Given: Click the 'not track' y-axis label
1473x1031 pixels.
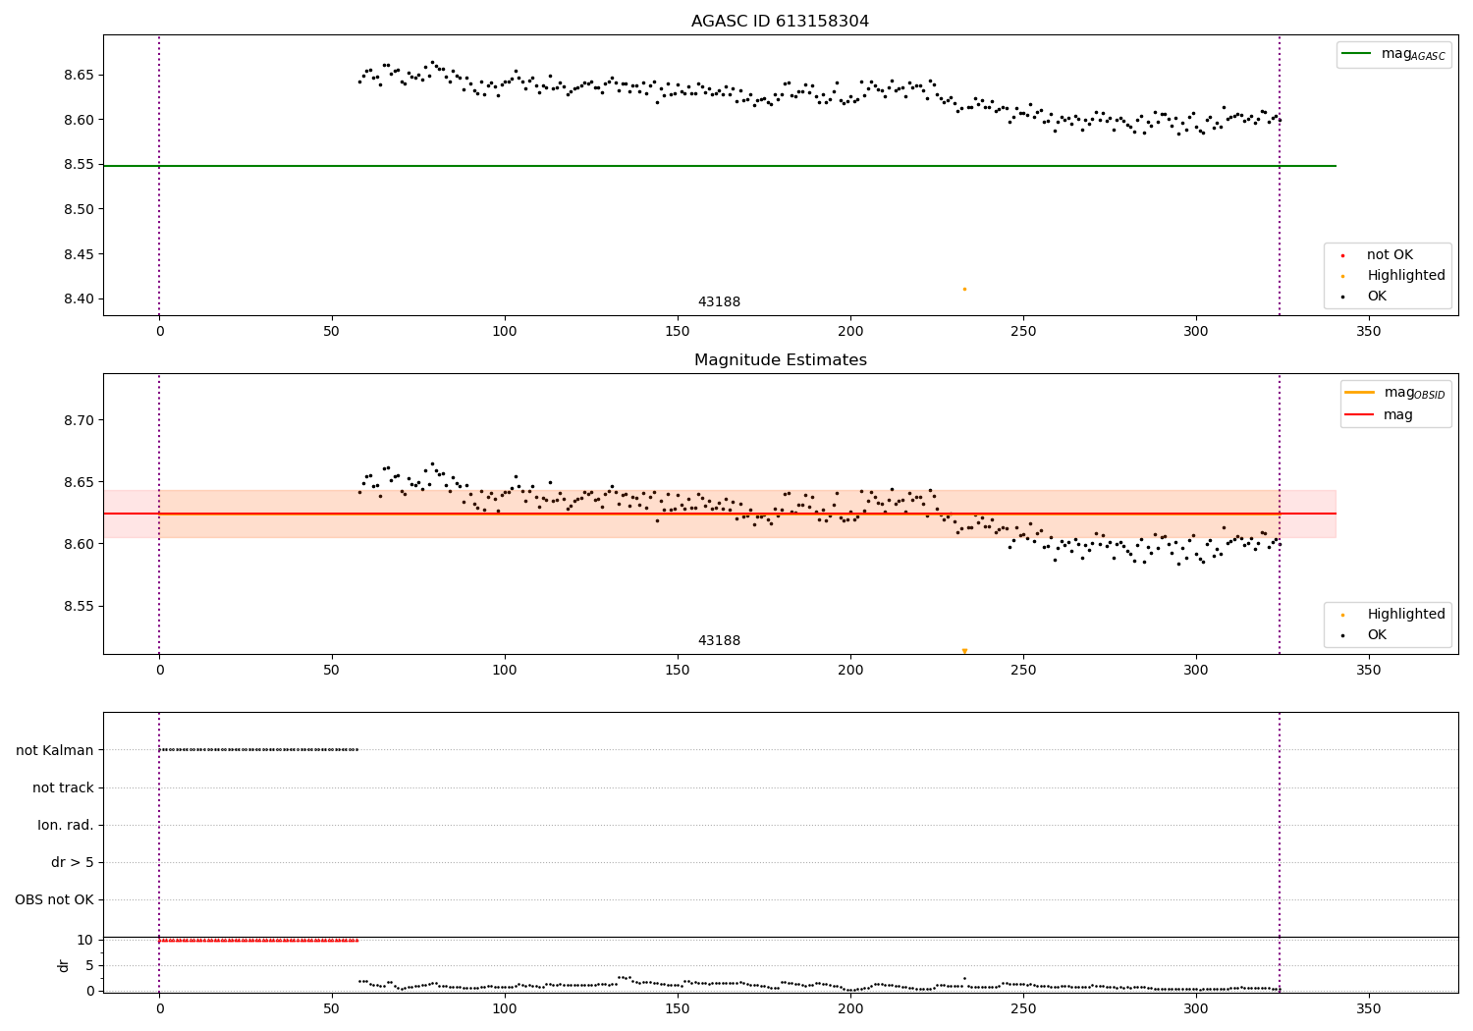Looking at the screenshot, I should pyautogui.click(x=63, y=787).
